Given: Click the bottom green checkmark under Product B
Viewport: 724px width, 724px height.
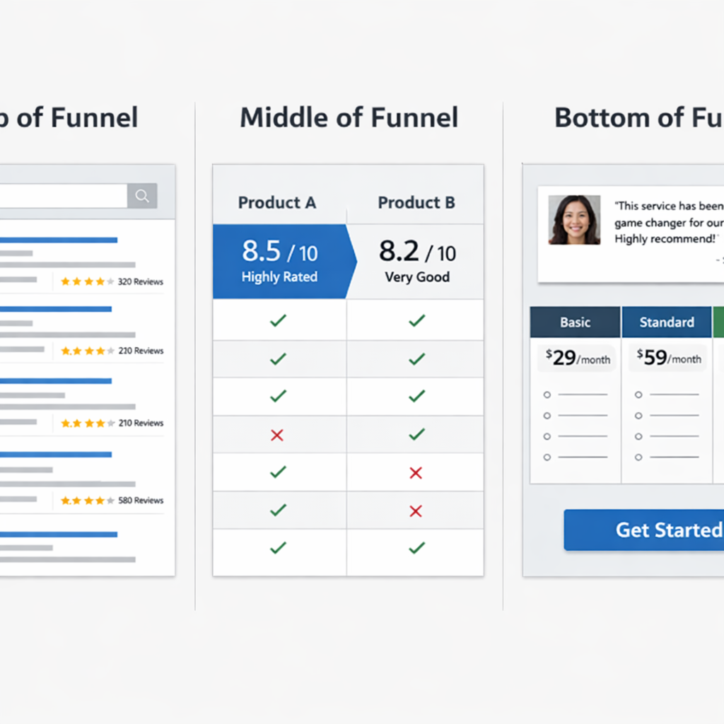Looking at the screenshot, I should point(416,547).
